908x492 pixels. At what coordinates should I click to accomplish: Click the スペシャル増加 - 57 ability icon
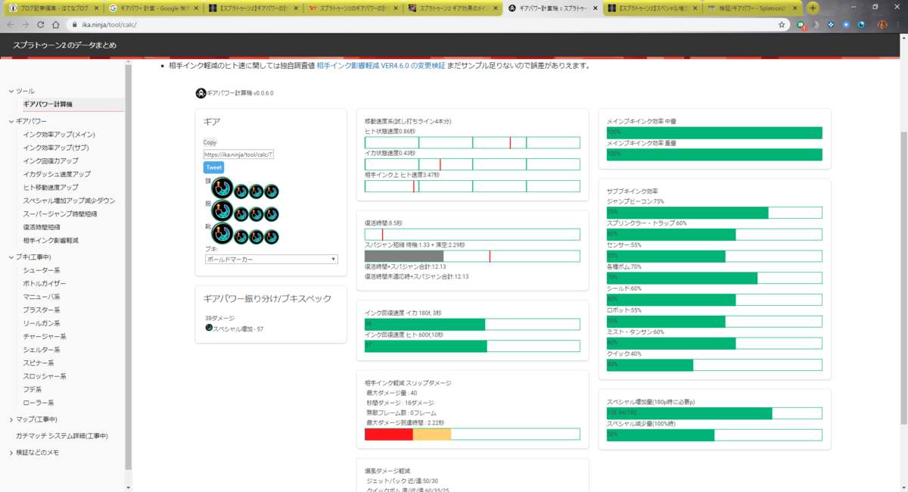(x=209, y=328)
